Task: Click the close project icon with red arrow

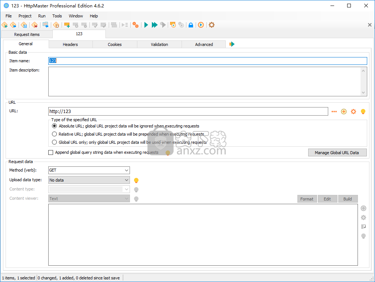Action: coord(35,25)
